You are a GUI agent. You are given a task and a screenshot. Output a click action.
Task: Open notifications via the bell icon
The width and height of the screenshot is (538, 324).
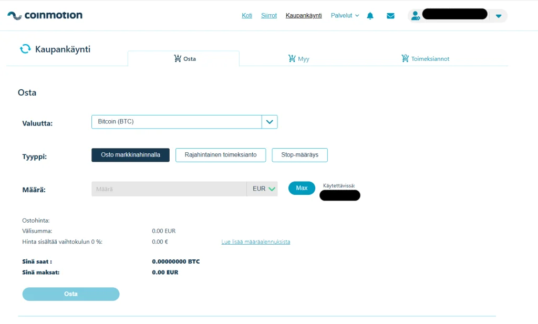pos(370,16)
